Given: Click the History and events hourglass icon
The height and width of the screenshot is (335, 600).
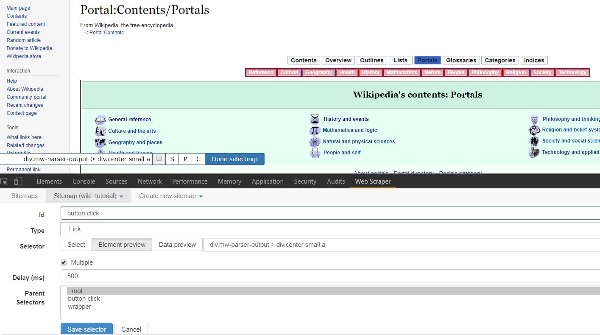Looking at the screenshot, I should click(x=315, y=119).
